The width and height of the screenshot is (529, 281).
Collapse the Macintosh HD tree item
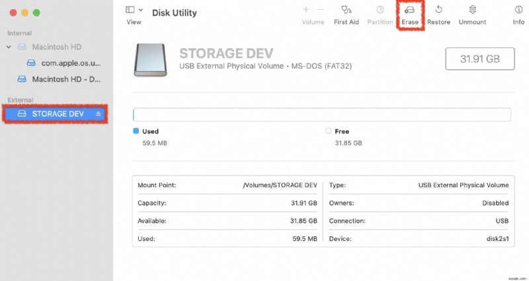pyautogui.click(x=9, y=47)
